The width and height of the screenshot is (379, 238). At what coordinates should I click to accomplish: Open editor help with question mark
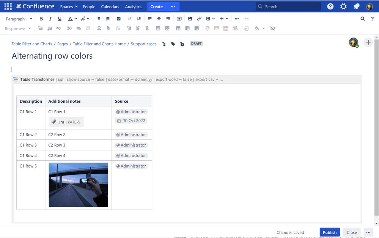(x=372, y=19)
